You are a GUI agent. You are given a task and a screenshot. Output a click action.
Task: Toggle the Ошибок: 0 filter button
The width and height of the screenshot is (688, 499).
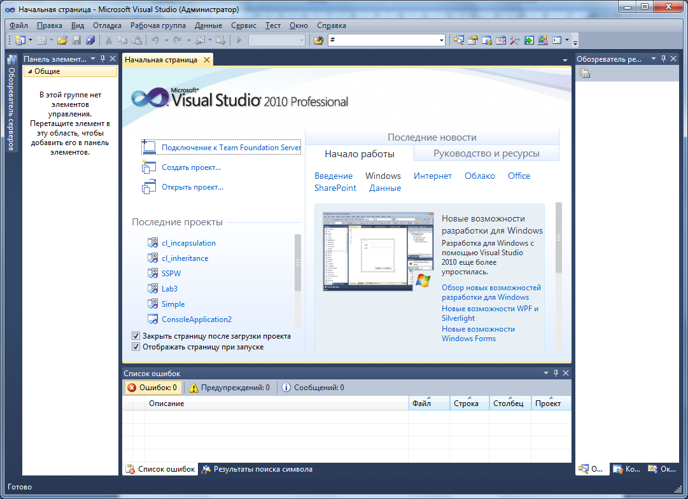tap(152, 388)
